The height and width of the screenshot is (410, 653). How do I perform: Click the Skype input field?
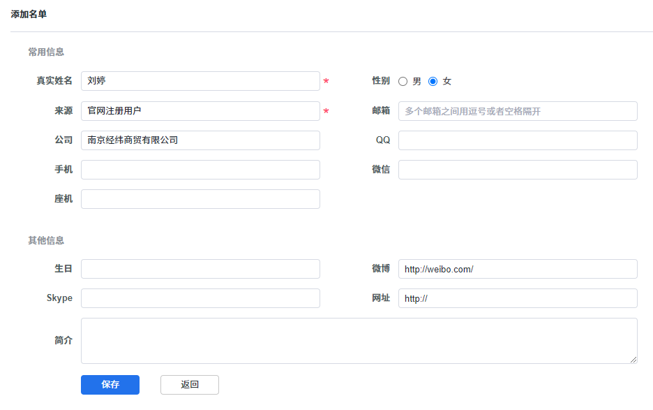(200, 298)
